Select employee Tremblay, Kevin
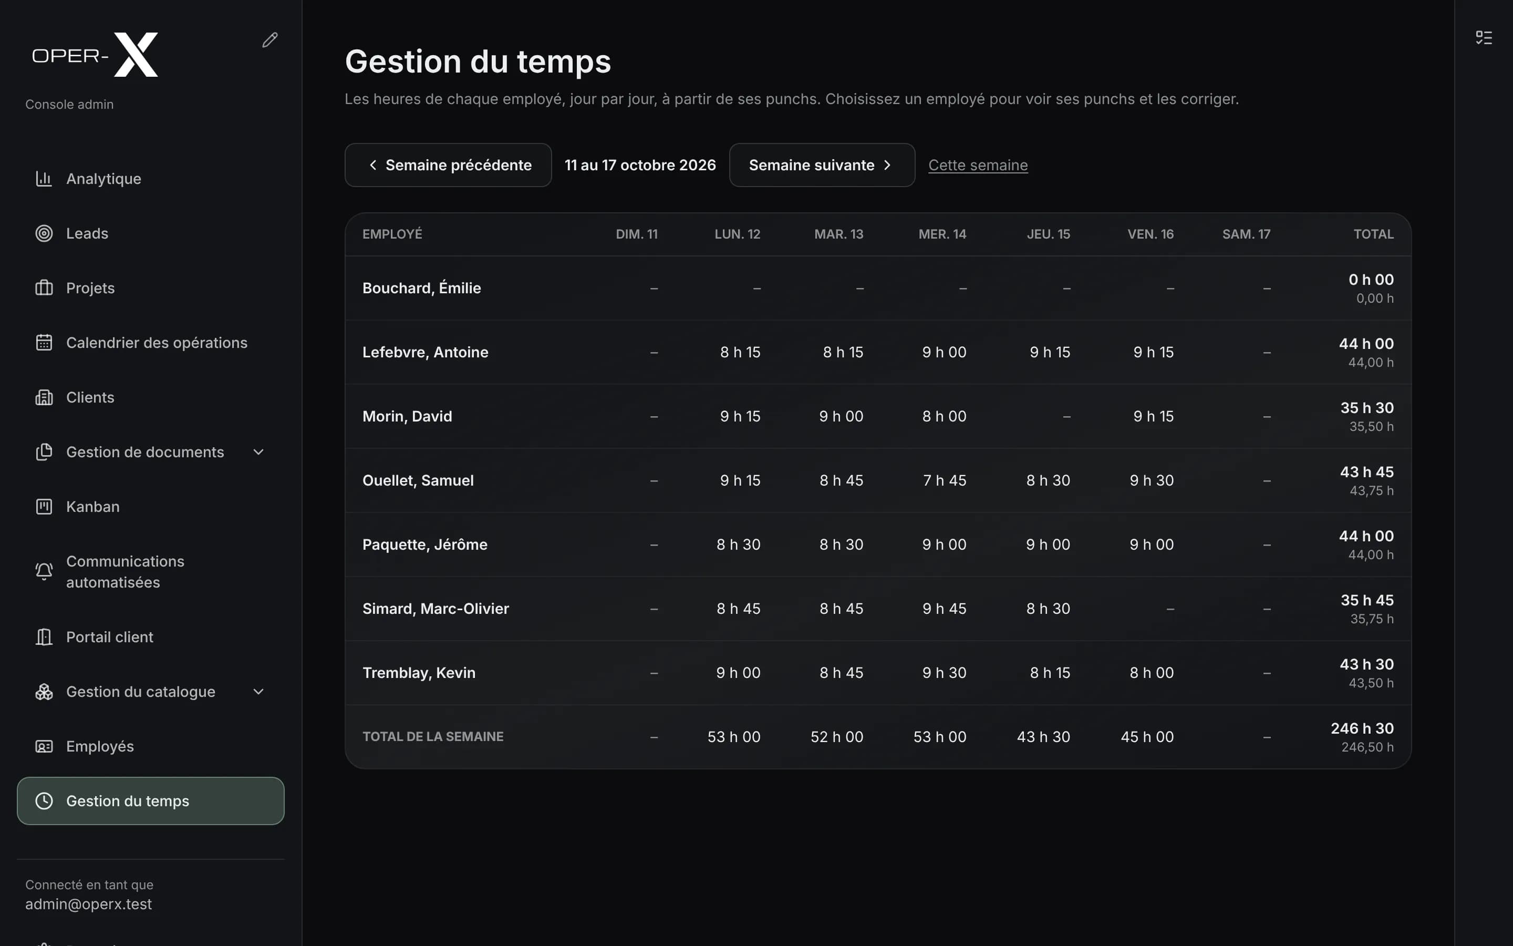This screenshot has height=946, width=1513. 419,673
